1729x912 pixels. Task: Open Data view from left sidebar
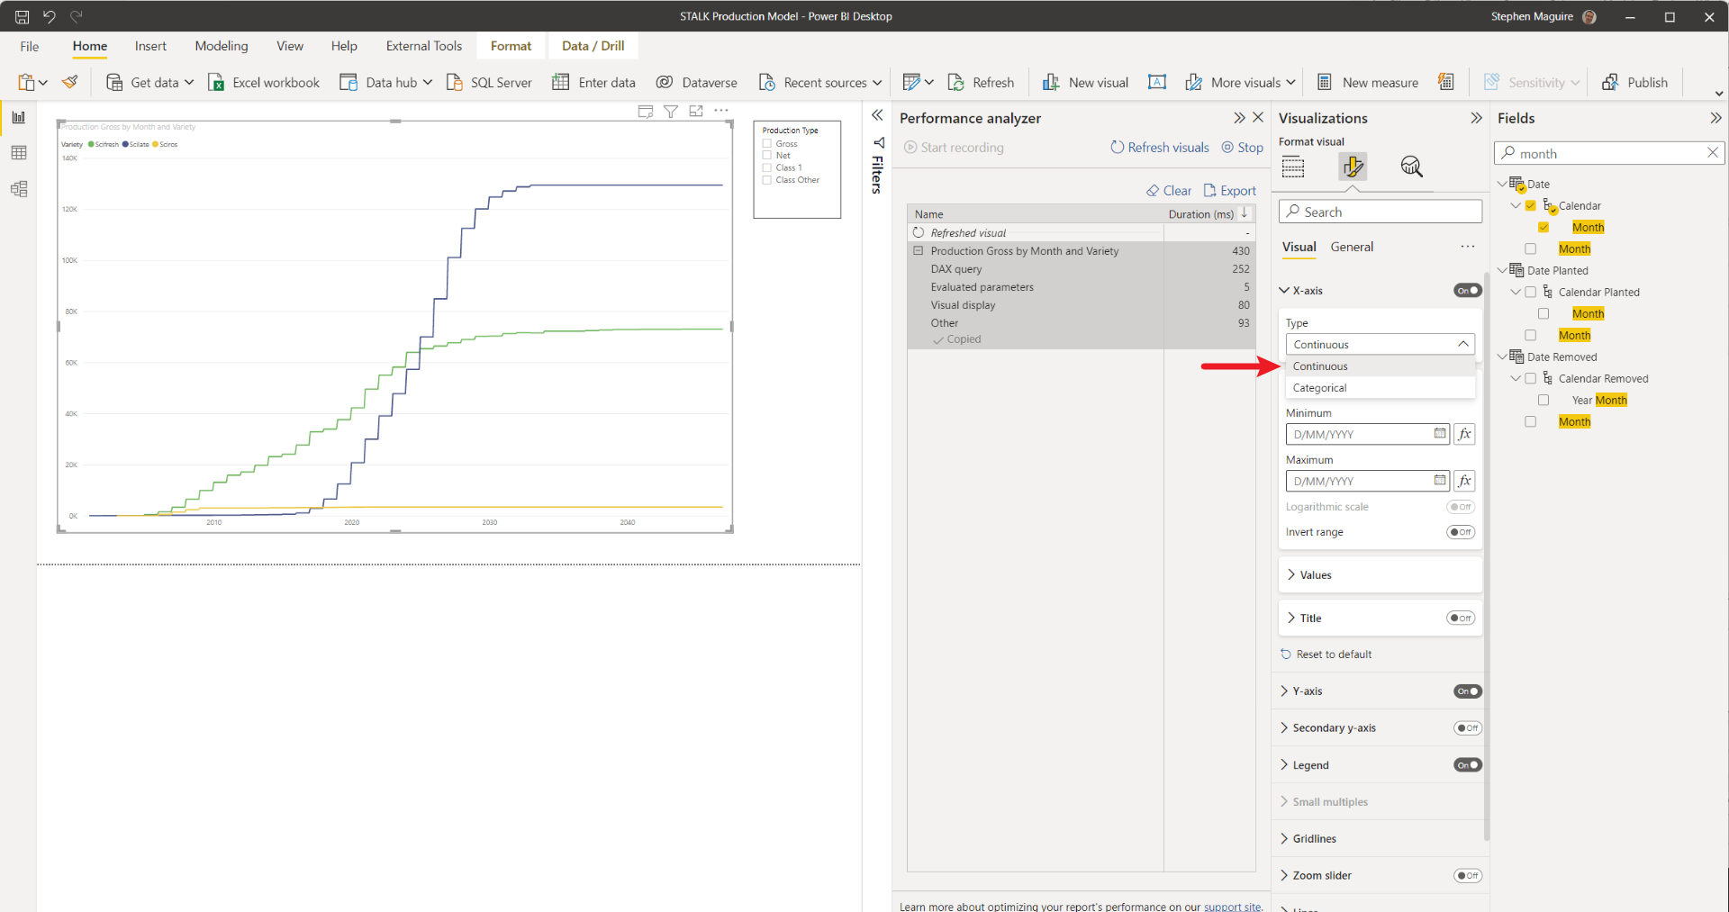pos(19,153)
